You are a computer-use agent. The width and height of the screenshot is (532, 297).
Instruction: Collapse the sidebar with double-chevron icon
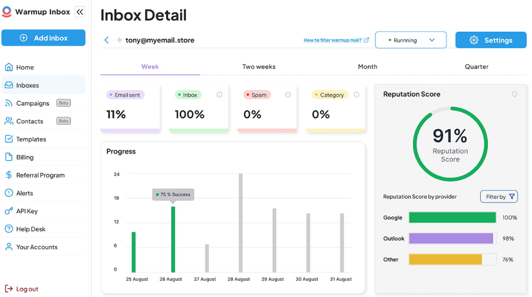click(x=80, y=12)
